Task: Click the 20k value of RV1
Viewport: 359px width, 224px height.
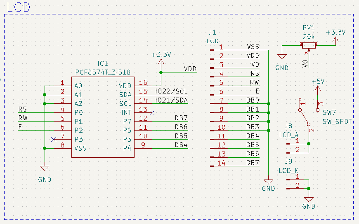Action: click(x=309, y=36)
